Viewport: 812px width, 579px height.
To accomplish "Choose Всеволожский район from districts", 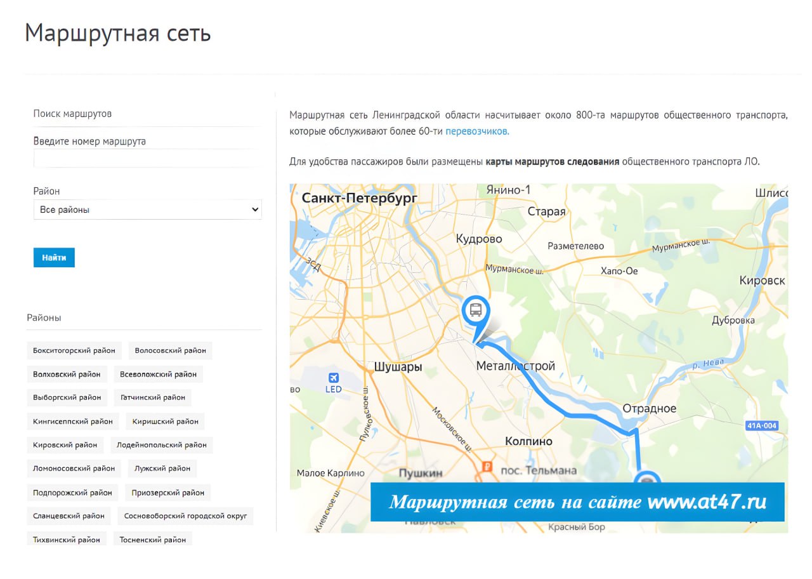I will click(x=159, y=375).
